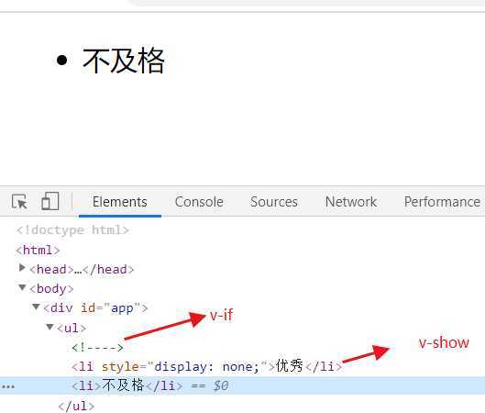This screenshot has width=485, height=413.
Task: Open the Console tab
Action: pos(199,202)
